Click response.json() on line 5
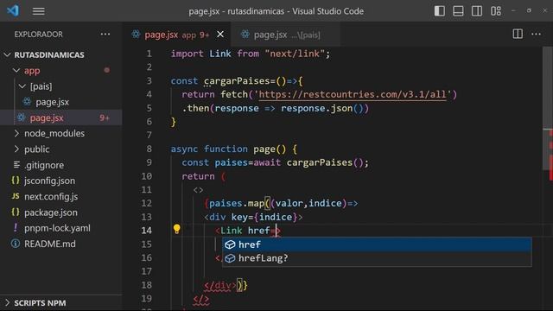553x311 pixels. pos(321,108)
